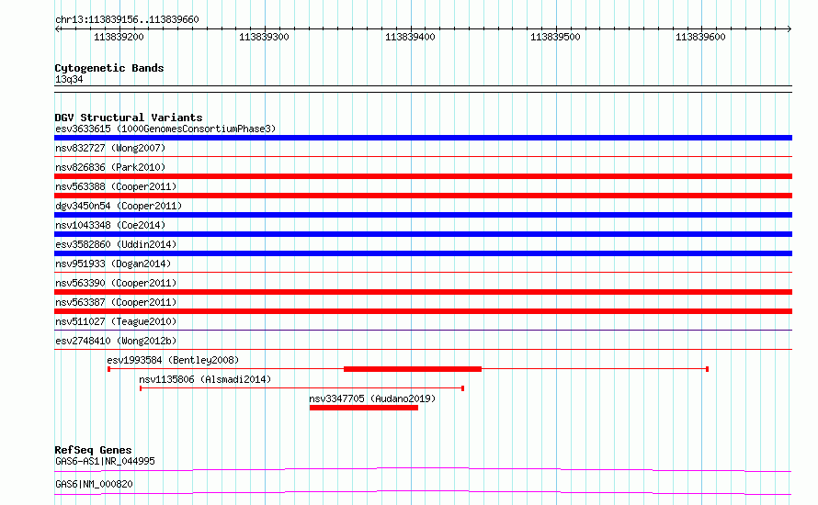Click the dgv3450n54 (Cooper2011) label
Screen dimensions: 818x505
tap(119, 206)
